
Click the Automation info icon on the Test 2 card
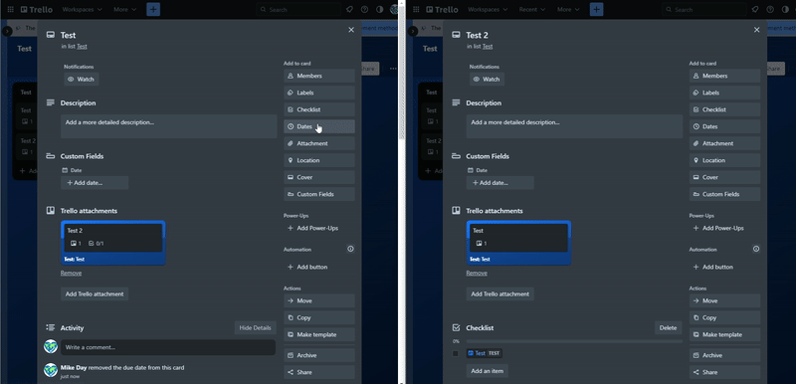(756, 249)
